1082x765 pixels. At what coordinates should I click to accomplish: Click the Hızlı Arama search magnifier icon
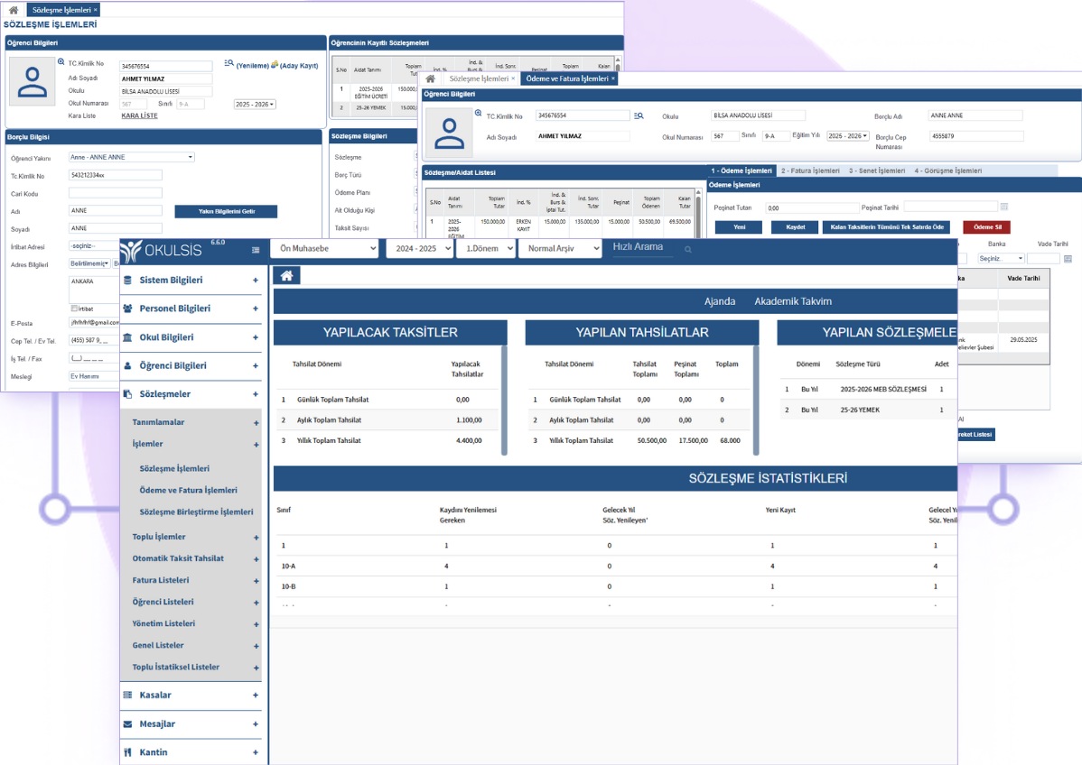click(688, 250)
